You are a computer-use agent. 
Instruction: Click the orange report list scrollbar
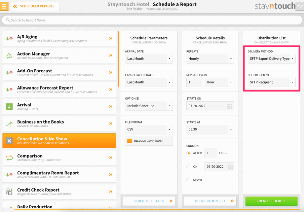pos(118,59)
